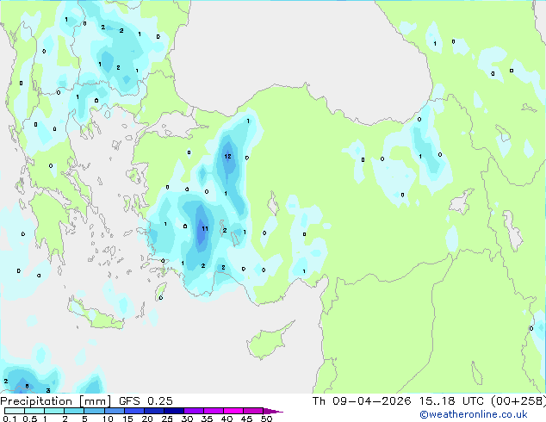This screenshot has width=546, height=422.
Task: Click the "0.1" legend scale label
Action: [9, 419]
